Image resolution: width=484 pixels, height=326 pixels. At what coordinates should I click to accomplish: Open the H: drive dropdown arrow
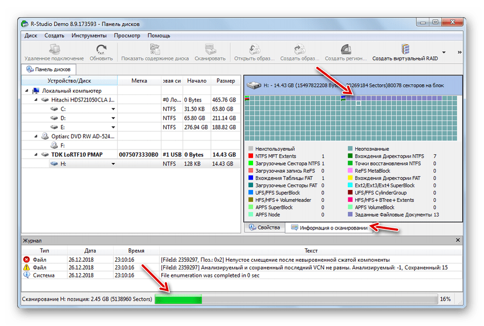(x=113, y=164)
